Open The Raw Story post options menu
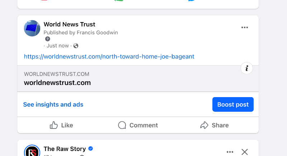This screenshot has width=287, height=156. click(x=230, y=152)
